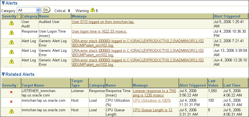The width and height of the screenshot is (249, 117).
Task: Open 'User SYS logged on' message link
Action: 103,22
